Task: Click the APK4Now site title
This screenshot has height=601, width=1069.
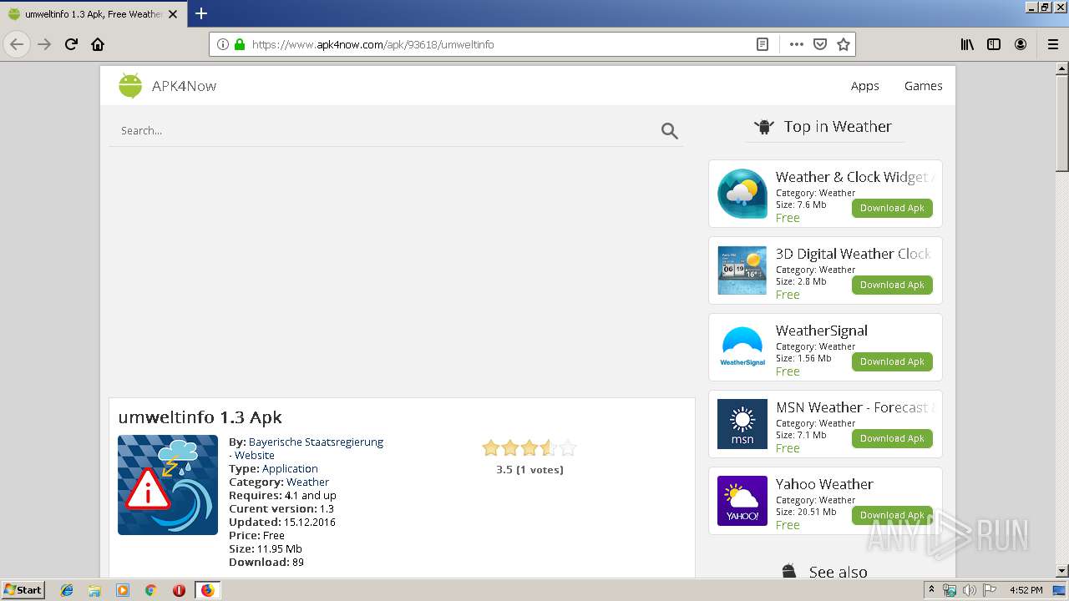Action: click(184, 86)
